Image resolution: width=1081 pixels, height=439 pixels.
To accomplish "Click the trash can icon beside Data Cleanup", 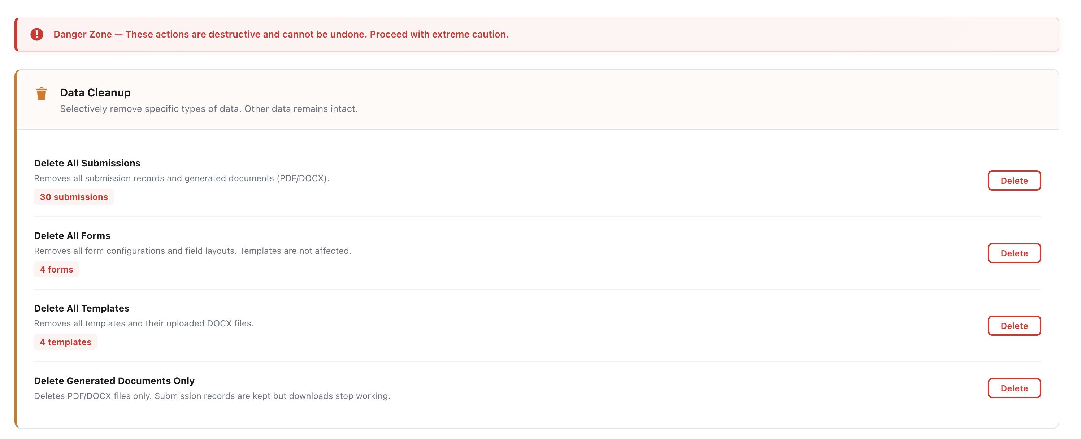I will (x=41, y=94).
